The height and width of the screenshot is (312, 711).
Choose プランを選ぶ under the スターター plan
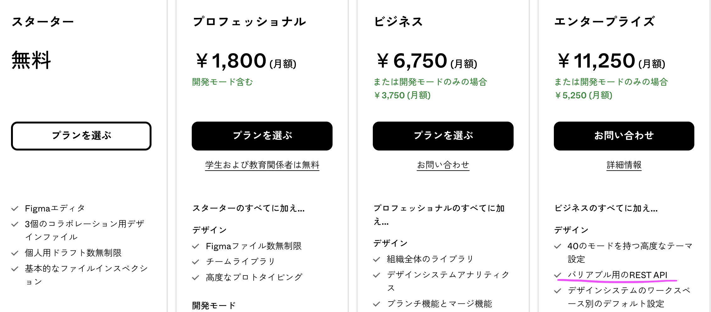point(81,136)
